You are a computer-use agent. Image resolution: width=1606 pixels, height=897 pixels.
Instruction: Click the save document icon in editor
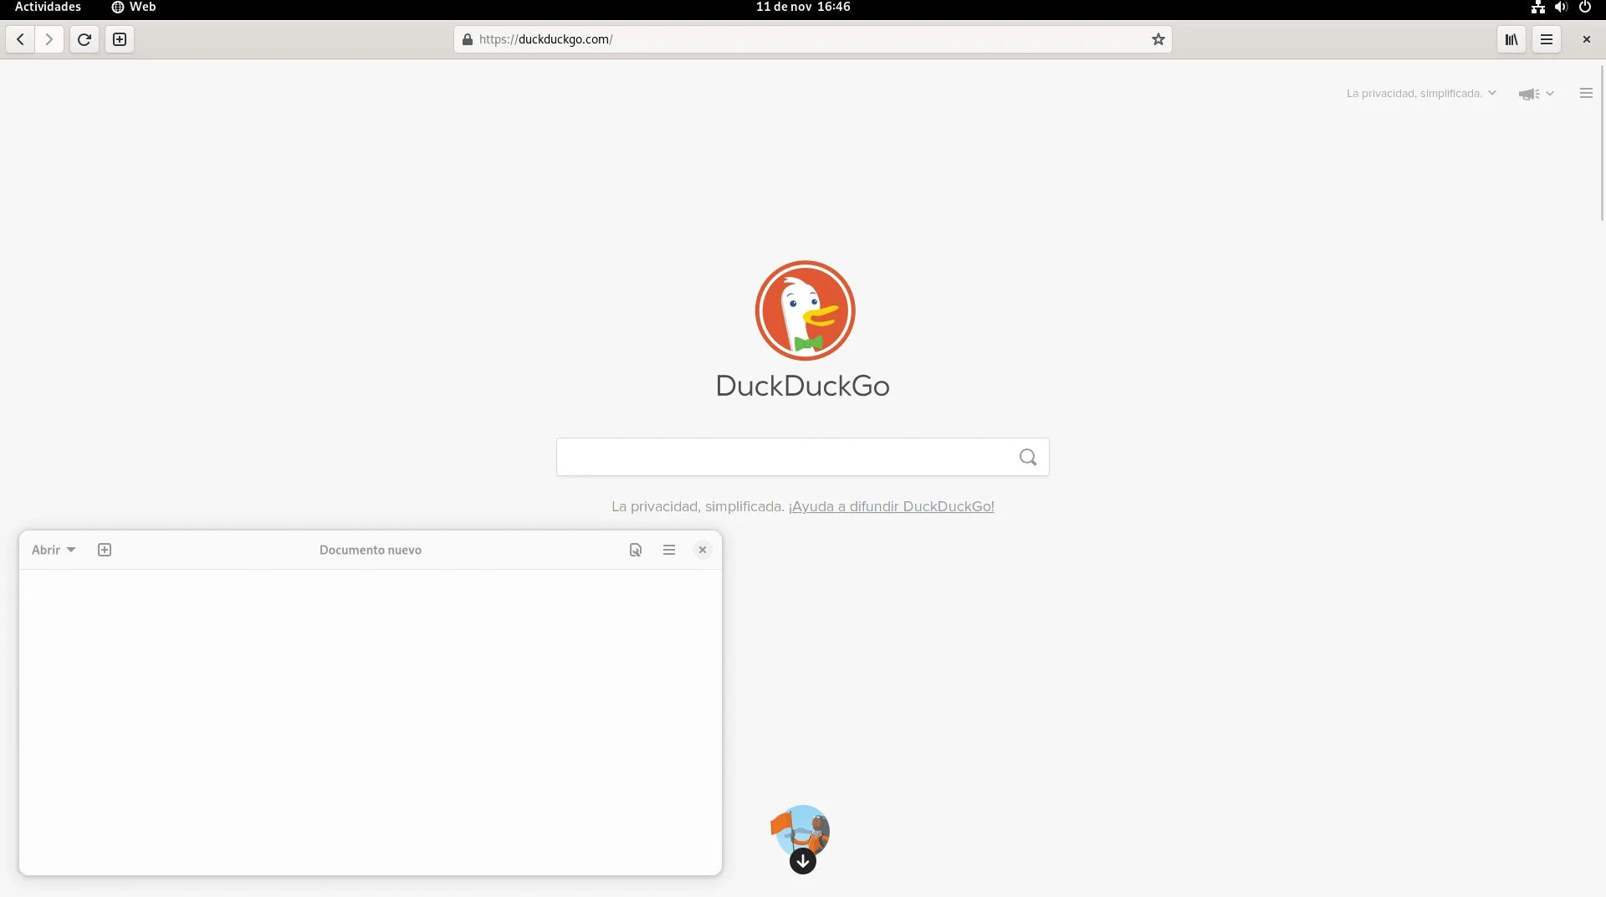pos(636,550)
